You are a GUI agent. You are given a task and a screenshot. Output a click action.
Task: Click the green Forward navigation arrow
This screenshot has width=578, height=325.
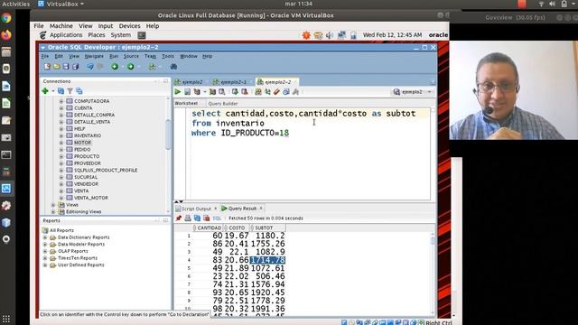point(130,66)
